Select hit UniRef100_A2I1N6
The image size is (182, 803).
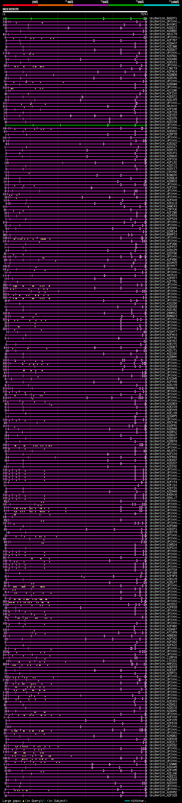click(163, 90)
